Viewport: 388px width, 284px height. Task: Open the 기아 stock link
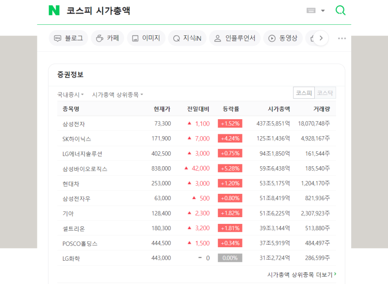point(68,214)
